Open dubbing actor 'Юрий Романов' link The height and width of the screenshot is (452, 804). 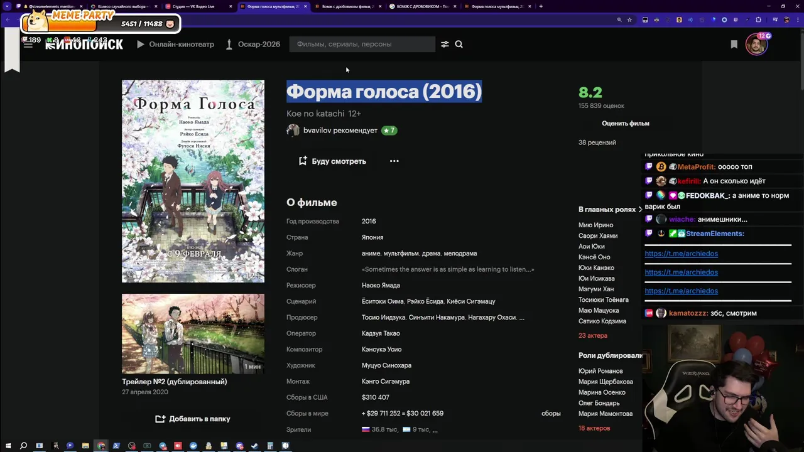[x=600, y=371]
